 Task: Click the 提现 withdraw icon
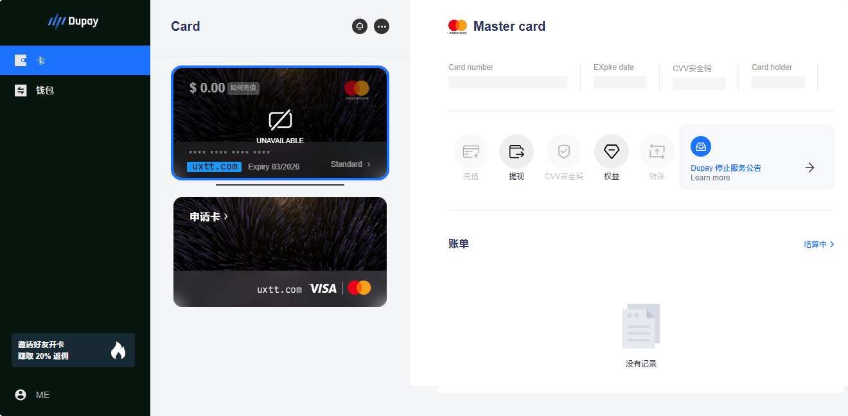coord(517,152)
